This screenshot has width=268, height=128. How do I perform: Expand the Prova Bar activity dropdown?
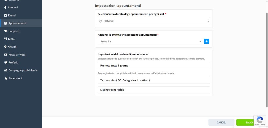150,41
